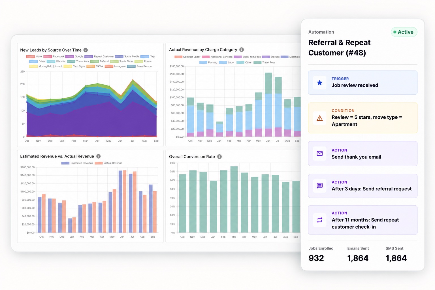The image size is (435, 290).
Task: Click the March bar in Overall Conversion Rate chart
Action: [x=234, y=199]
